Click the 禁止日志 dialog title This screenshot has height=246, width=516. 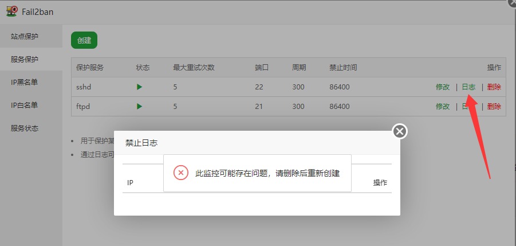coord(141,143)
